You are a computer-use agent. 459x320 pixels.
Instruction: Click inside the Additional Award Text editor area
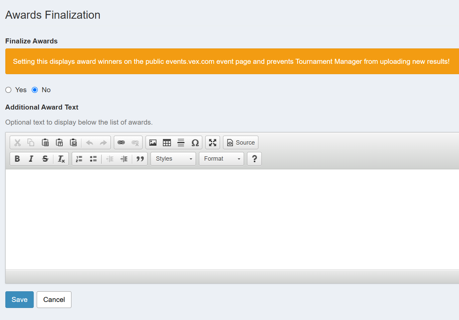[232, 219]
